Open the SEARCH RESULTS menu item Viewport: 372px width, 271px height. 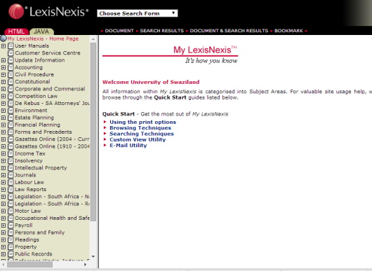tap(161, 31)
